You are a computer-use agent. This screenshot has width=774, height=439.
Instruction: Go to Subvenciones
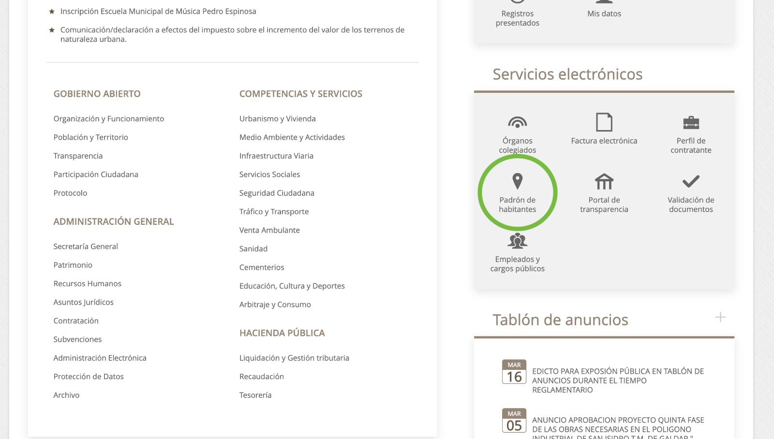pos(77,339)
